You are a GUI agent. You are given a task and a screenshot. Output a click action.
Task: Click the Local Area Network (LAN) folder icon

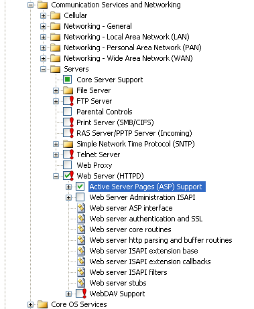tap(55, 37)
